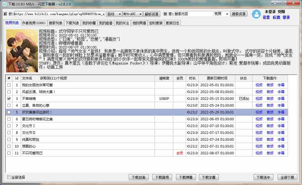Open the 我的收藏 tab
Screen dimensions: 302x185
tap(89, 23)
